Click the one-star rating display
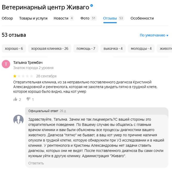172x172 pixels. pyautogui.click(x=23, y=76)
